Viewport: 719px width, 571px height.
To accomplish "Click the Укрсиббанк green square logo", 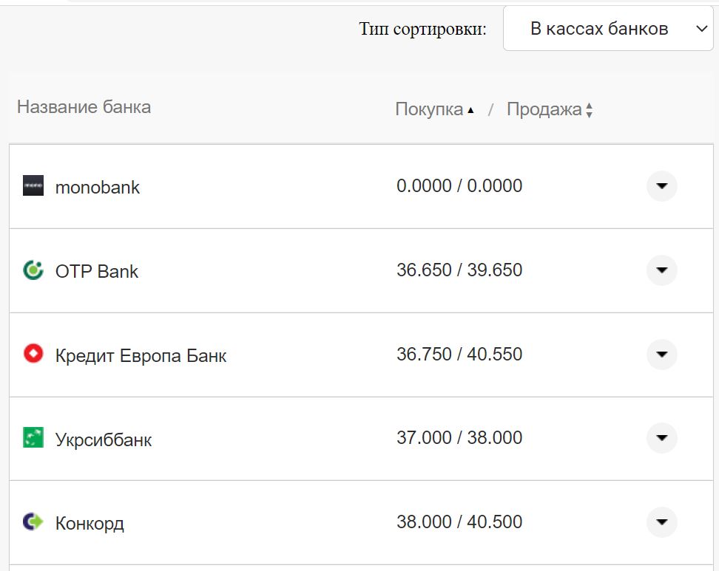I will tap(35, 438).
